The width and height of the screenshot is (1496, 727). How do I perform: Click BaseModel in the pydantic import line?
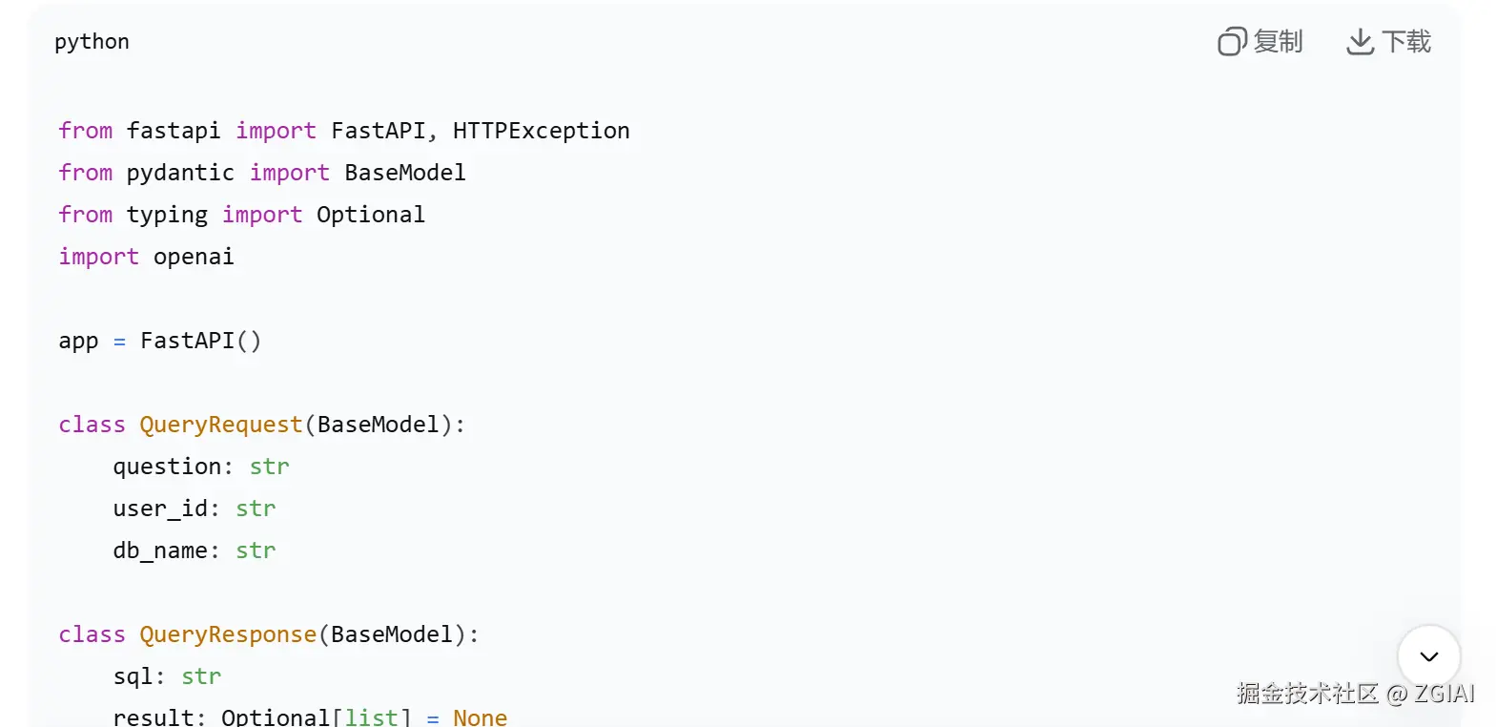tap(405, 173)
